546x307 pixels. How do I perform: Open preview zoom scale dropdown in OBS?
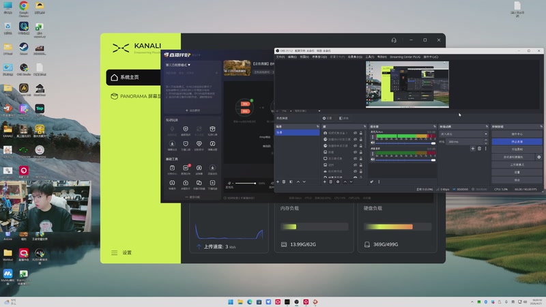pyautogui.click(x=319, y=111)
